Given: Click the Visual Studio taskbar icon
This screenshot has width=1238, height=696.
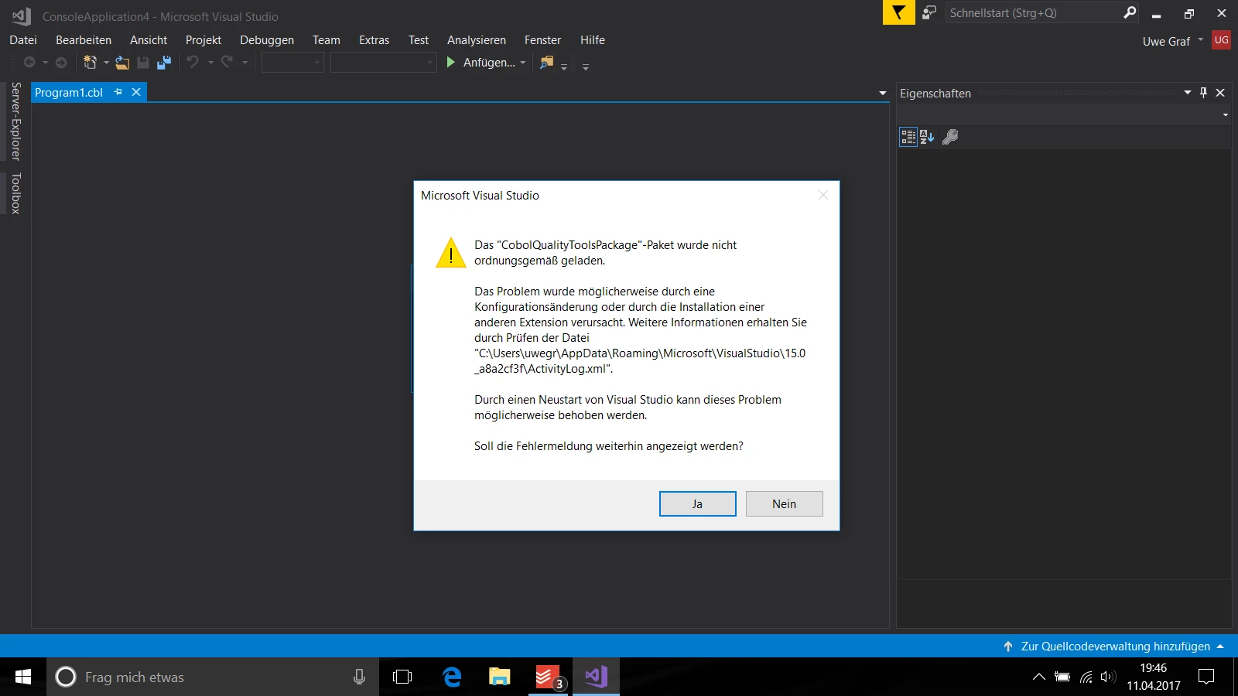Looking at the screenshot, I should (596, 677).
